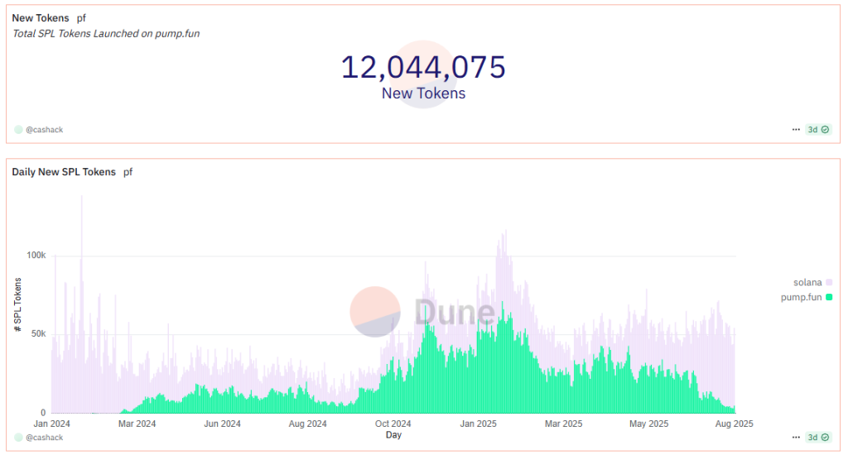Image resolution: width=848 pixels, height=455 pixels.
Task: Click the pump.fun green color swatch
Action: coord(829,297)
